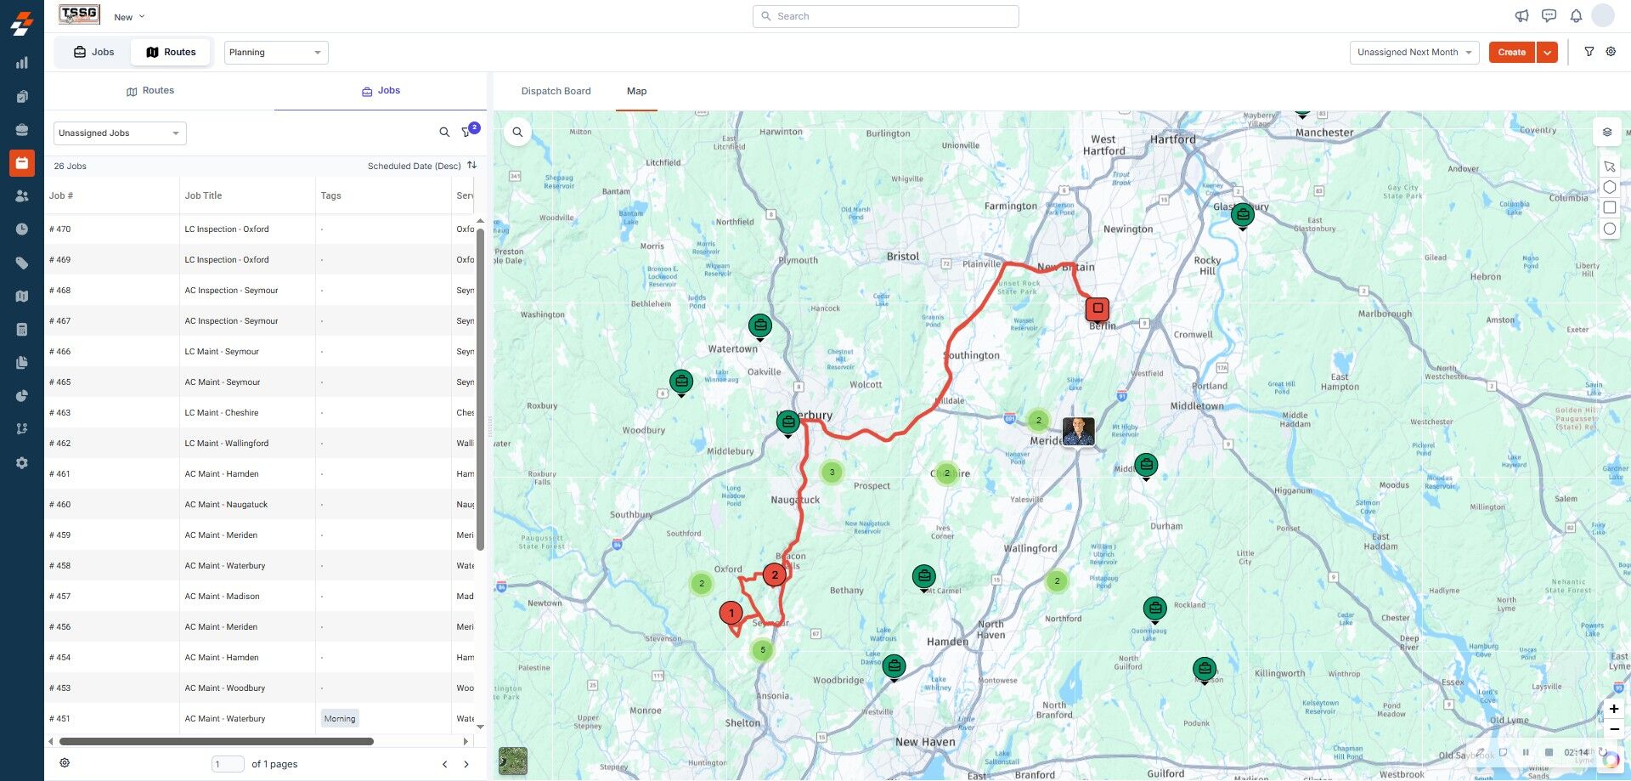
Task: Open the pie chart reports icon in sidebar
Action: (x=22, y=396)
